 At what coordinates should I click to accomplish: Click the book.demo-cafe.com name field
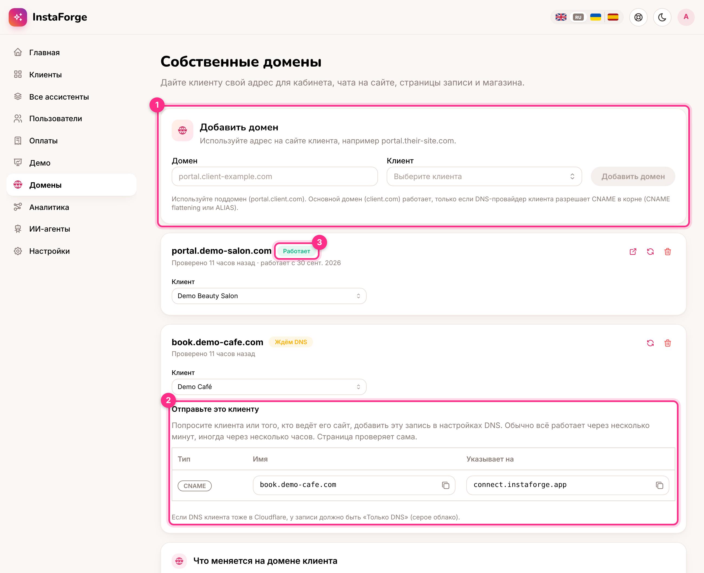(x=354, y=485)
